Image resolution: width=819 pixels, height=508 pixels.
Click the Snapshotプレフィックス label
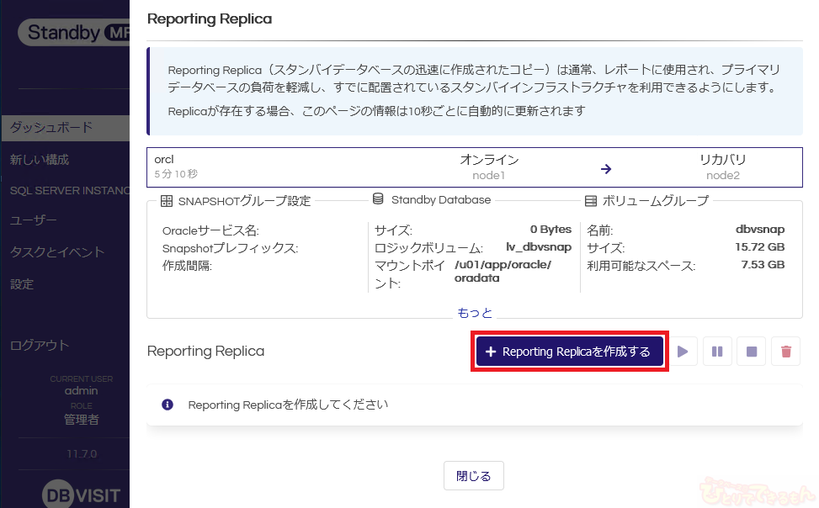[x=230, y=248]
